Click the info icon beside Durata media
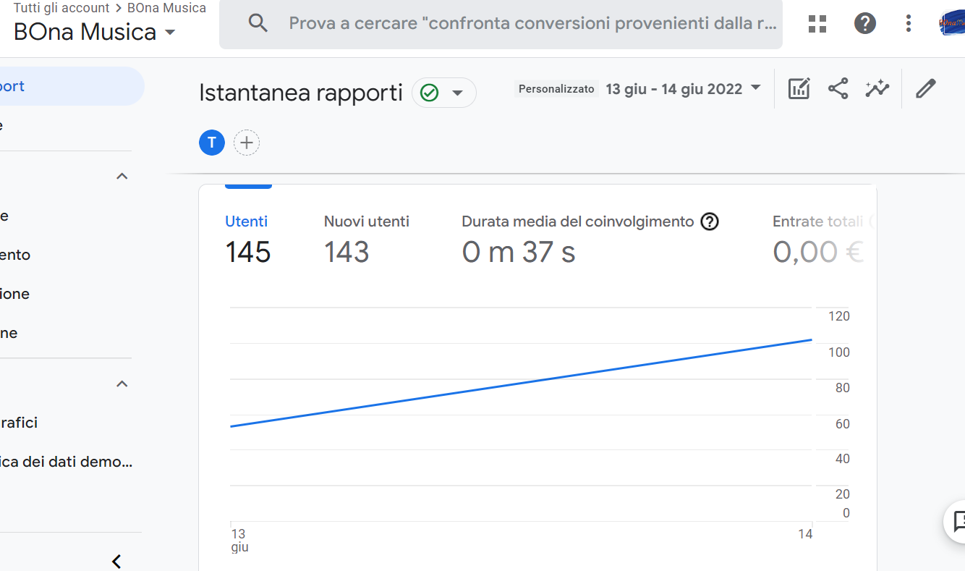The height and width of the screenshot is (571, 965). click(710, 221)
